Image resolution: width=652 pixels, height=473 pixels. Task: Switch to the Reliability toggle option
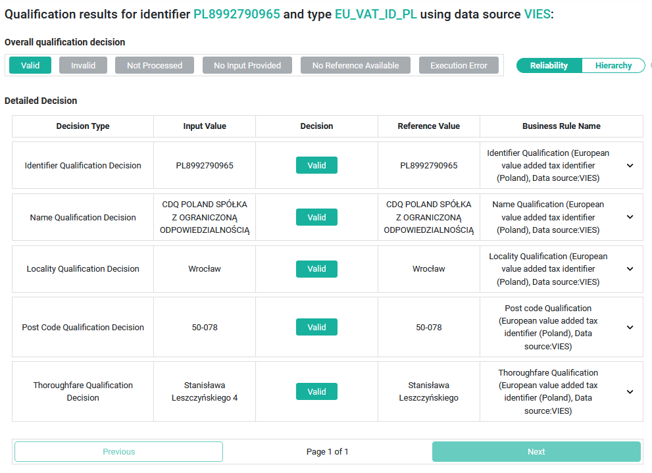(x=549, y=66)
